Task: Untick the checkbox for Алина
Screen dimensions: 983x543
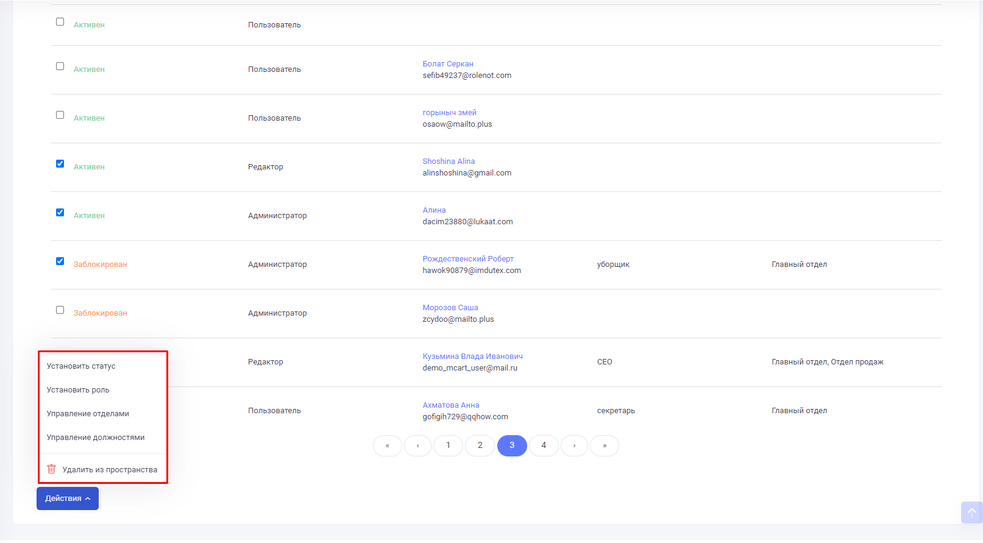Action: (60, 212)
